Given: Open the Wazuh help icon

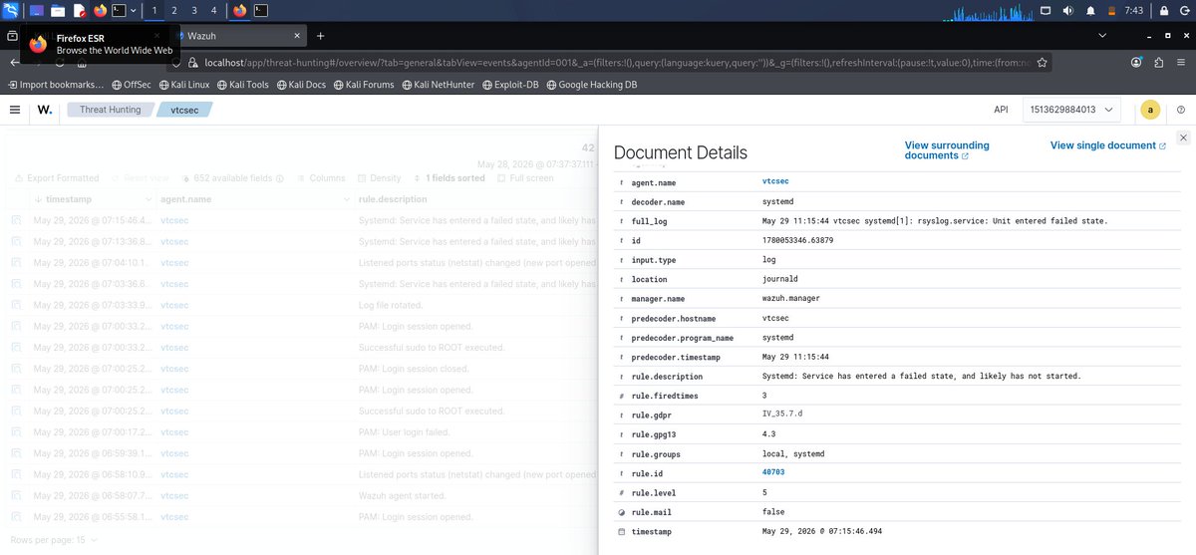Looking at the screenshot, I should (1181, 110).
